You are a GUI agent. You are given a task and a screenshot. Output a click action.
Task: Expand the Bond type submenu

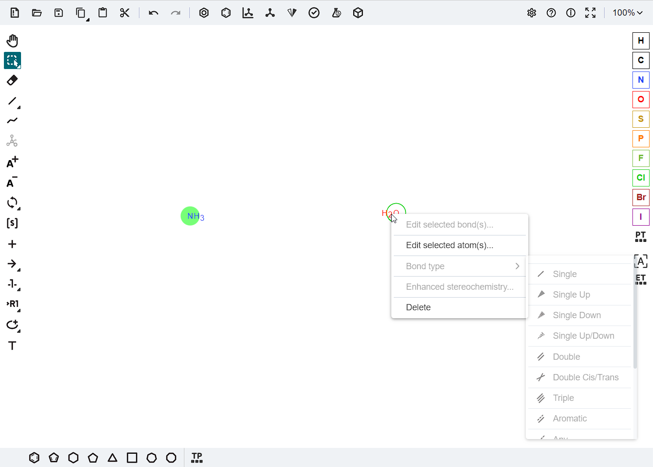coord(460,266)
